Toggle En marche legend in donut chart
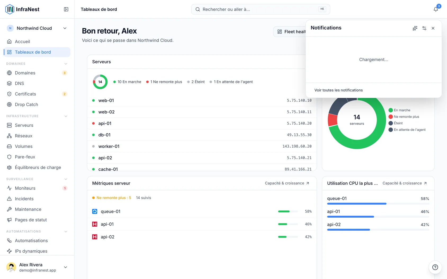The height and width of the screenshot is (279, 447). [399, 110]
